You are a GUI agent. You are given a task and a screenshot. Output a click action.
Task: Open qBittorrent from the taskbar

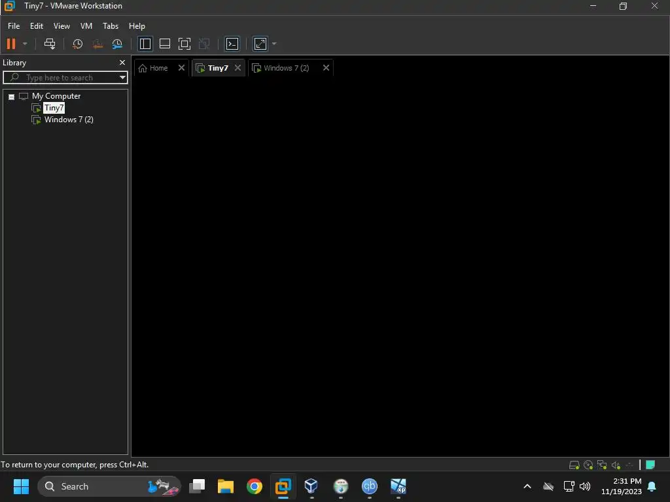pyautogui.click(x=370, y=486)
